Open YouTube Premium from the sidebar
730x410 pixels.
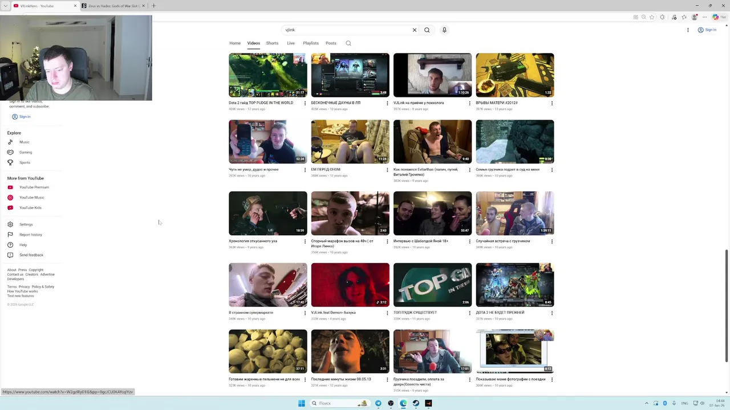point(34,187)
